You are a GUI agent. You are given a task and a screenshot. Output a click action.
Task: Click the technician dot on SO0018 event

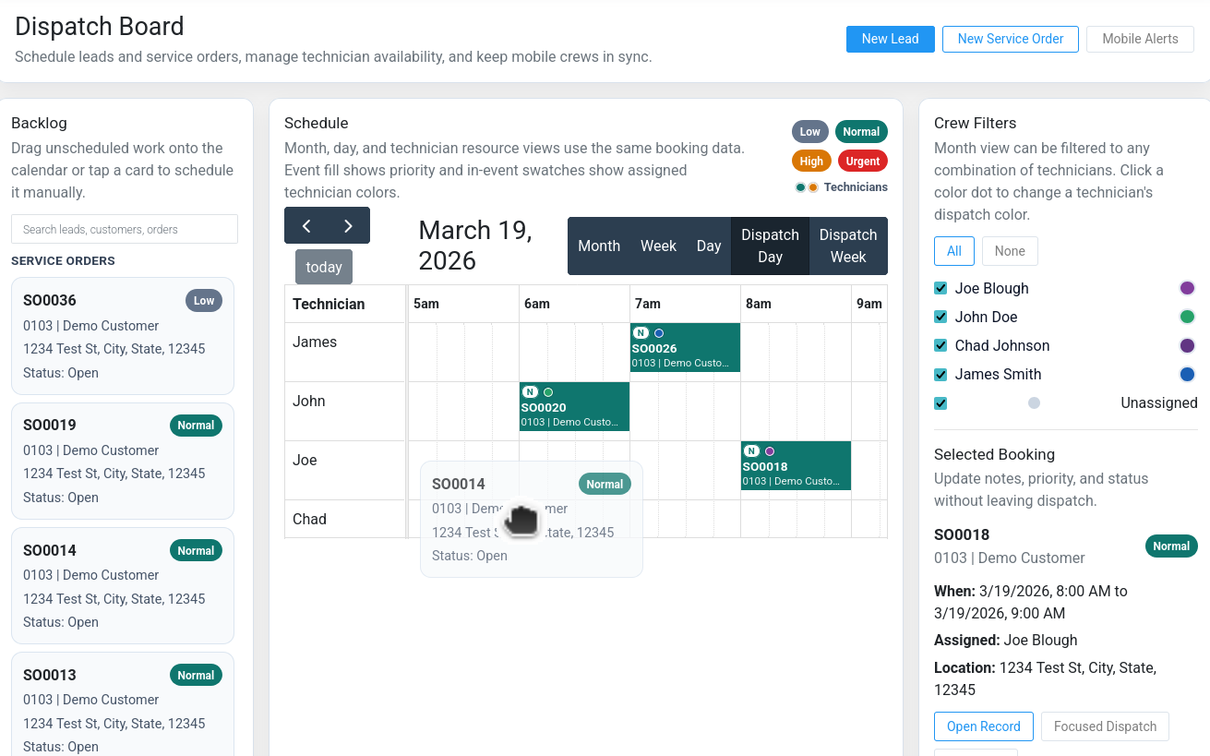tap(770, 451)
